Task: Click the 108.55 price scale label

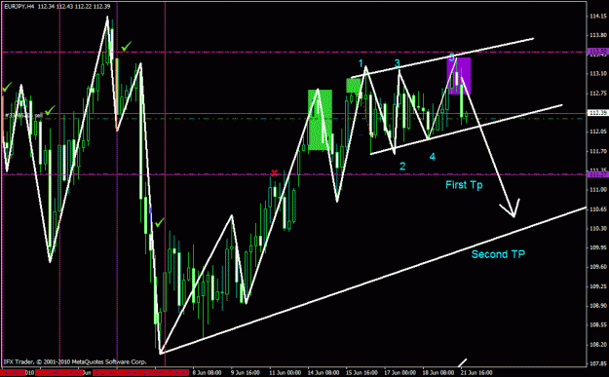Action: (598, 325)
